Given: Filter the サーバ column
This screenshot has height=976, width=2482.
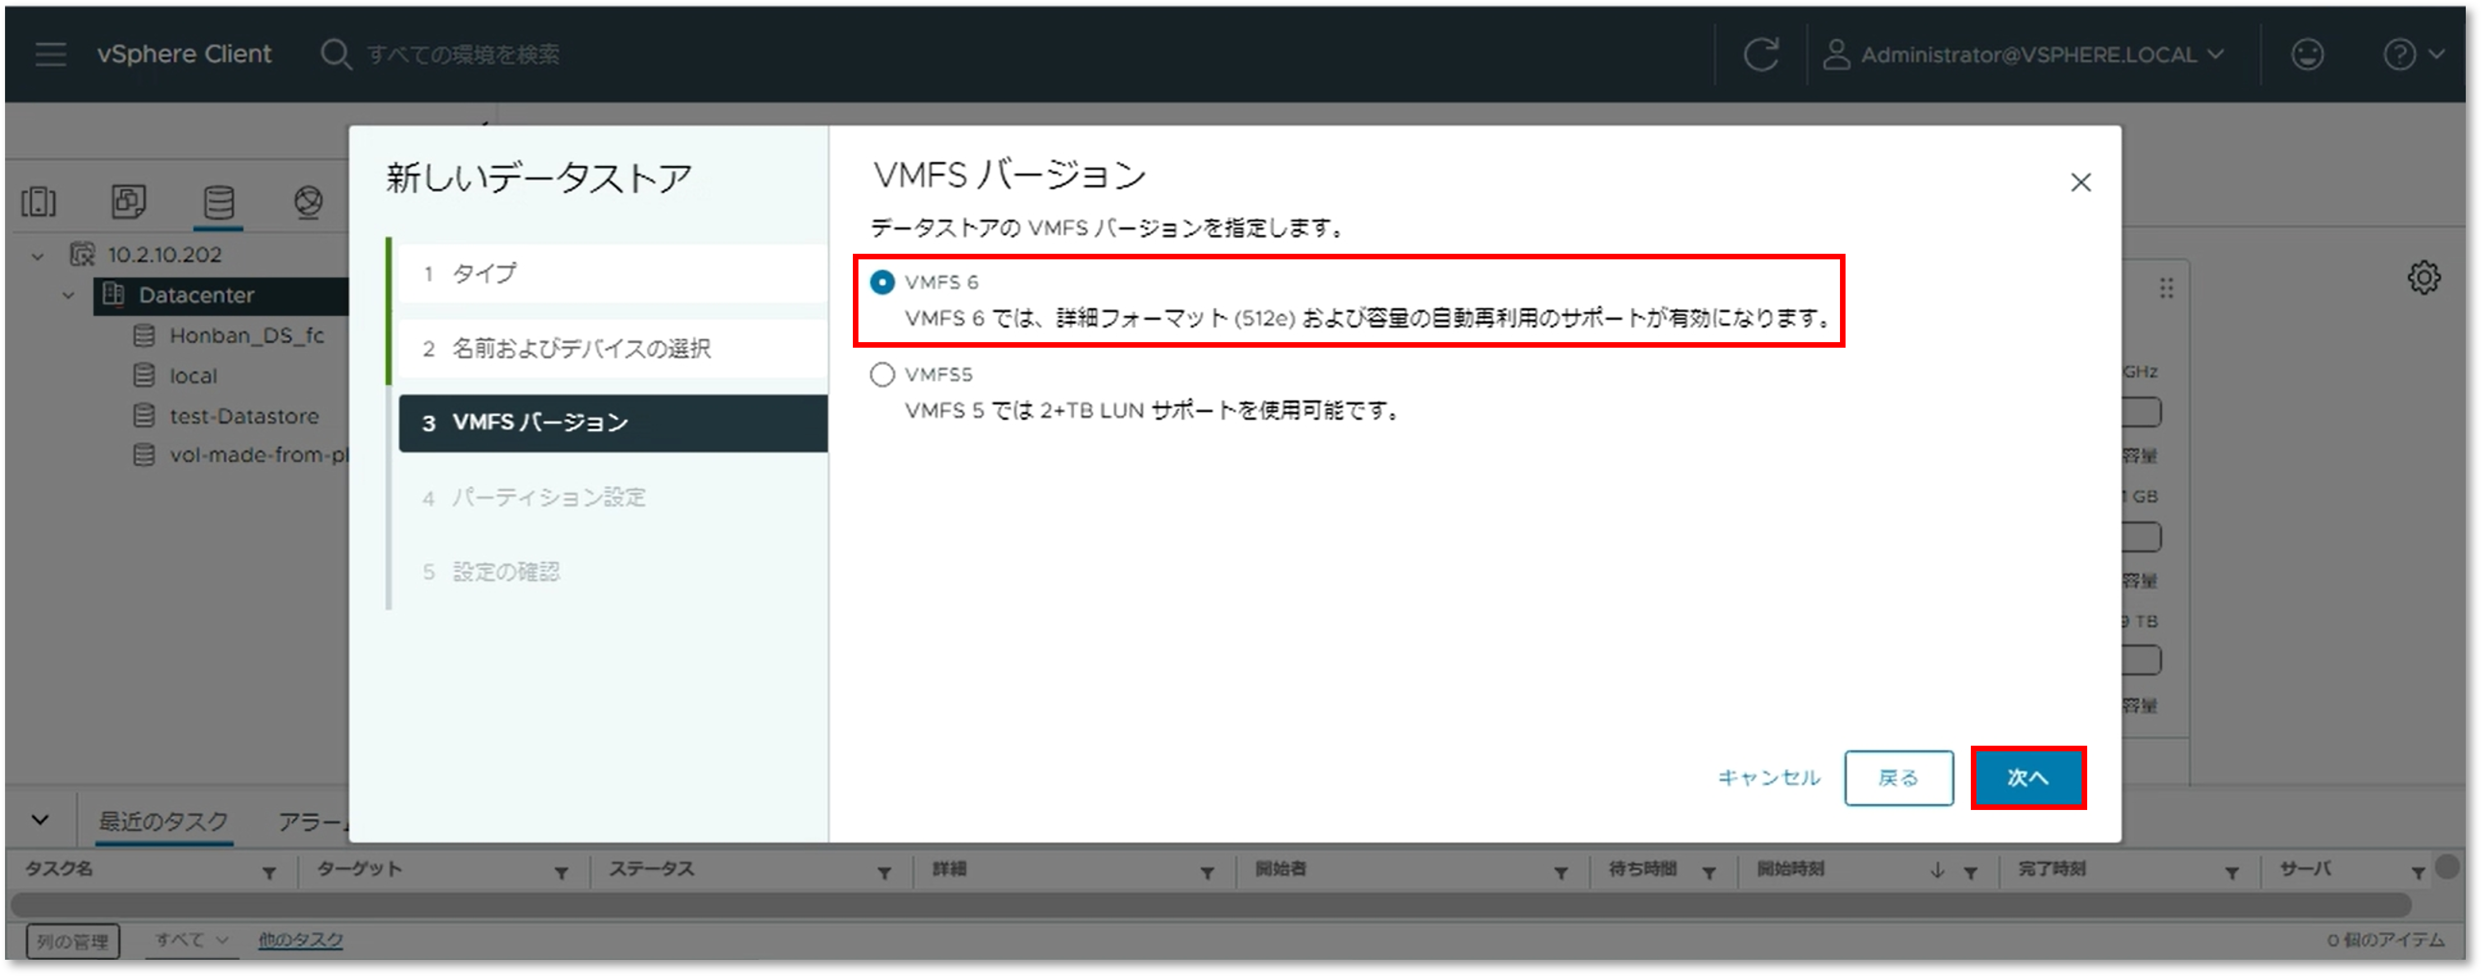Looking at the screenshot, I should 2418,873.
